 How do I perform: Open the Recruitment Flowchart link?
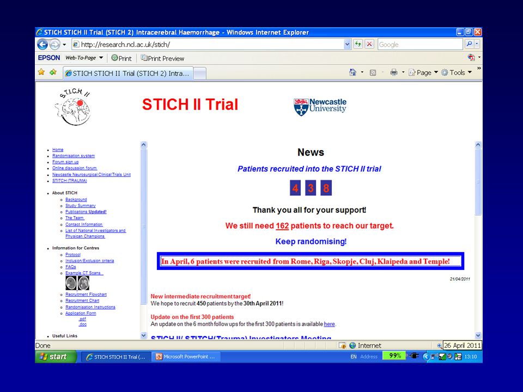click(86, 295)
